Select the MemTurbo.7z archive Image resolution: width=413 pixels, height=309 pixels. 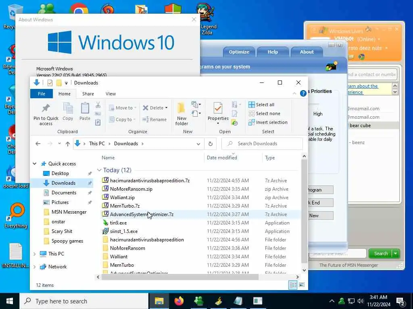125,206
